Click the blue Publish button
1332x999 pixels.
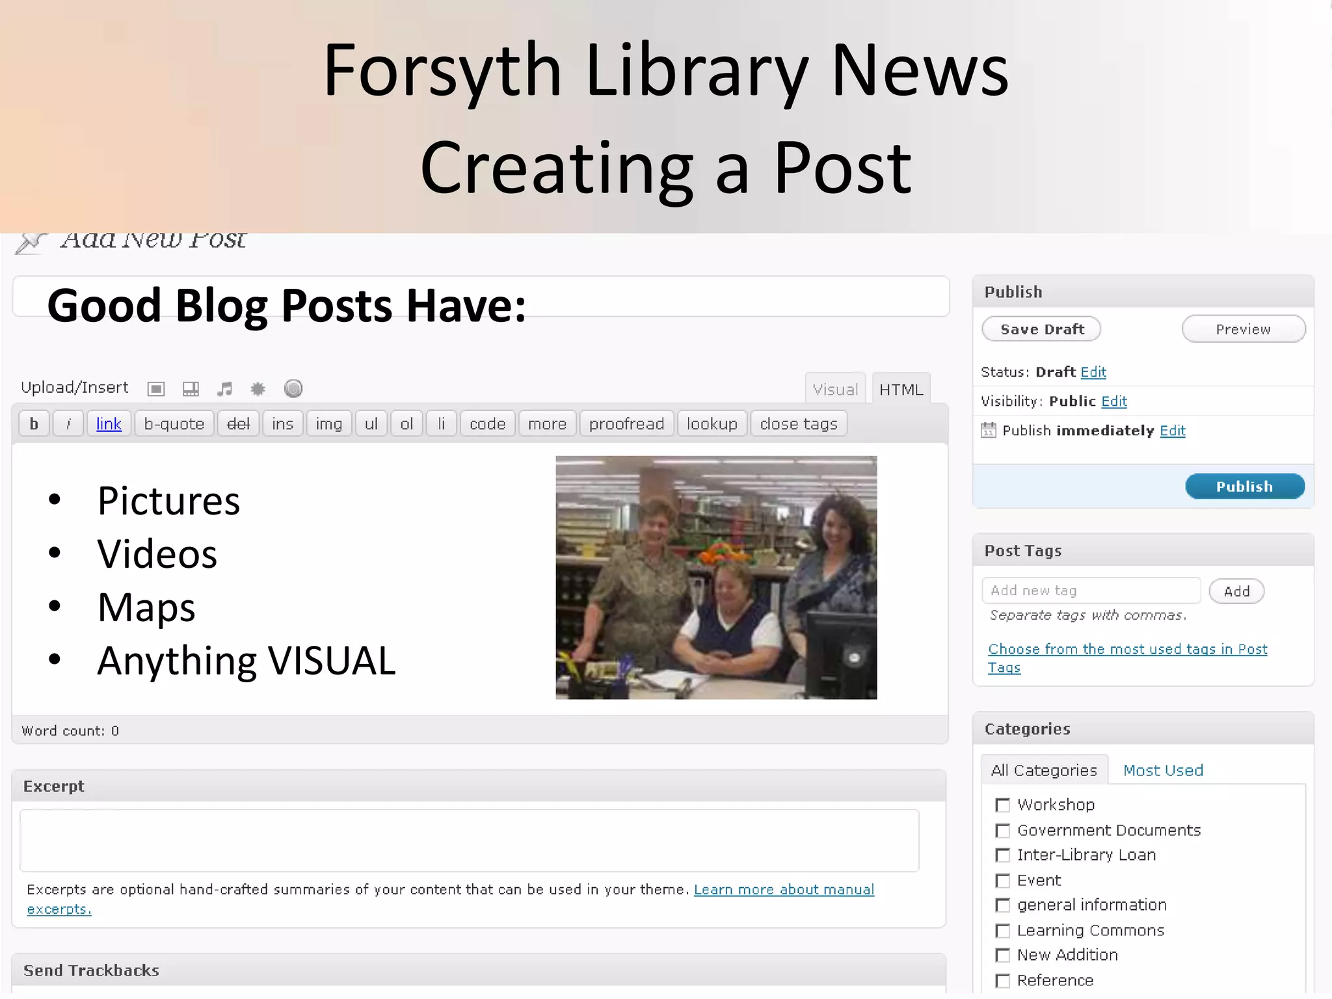pyautogui.click(x=1245, y=486)
